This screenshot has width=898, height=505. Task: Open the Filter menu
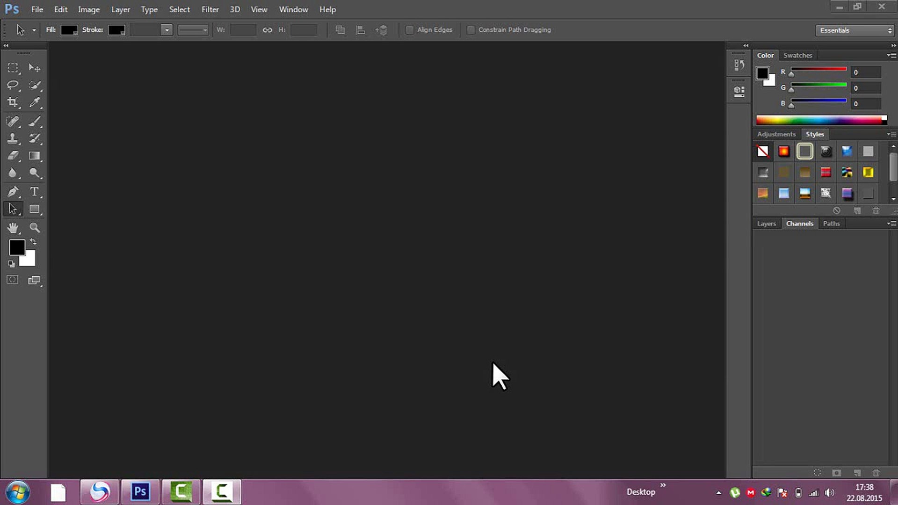click(210, 9)
